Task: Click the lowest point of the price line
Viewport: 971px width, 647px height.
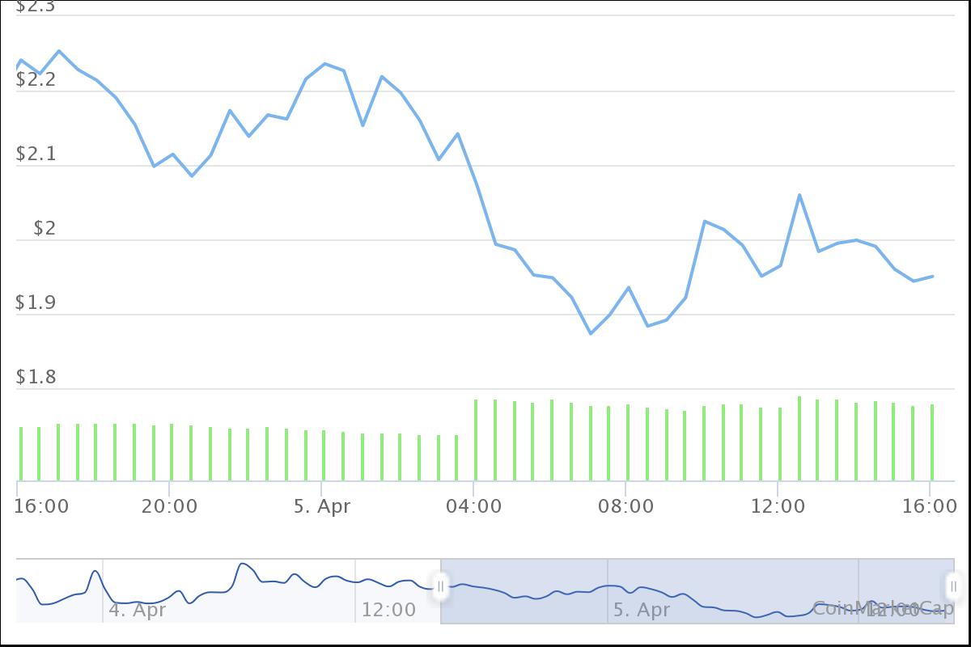Action: click(x=591, y=333)
